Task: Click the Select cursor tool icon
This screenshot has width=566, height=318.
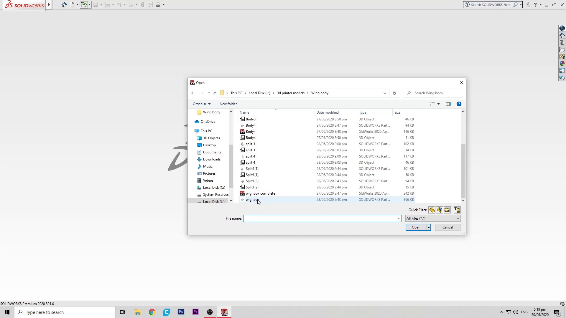Action: (x=131, y=5)
